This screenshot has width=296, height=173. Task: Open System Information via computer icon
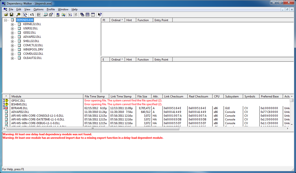pos(58,15)
